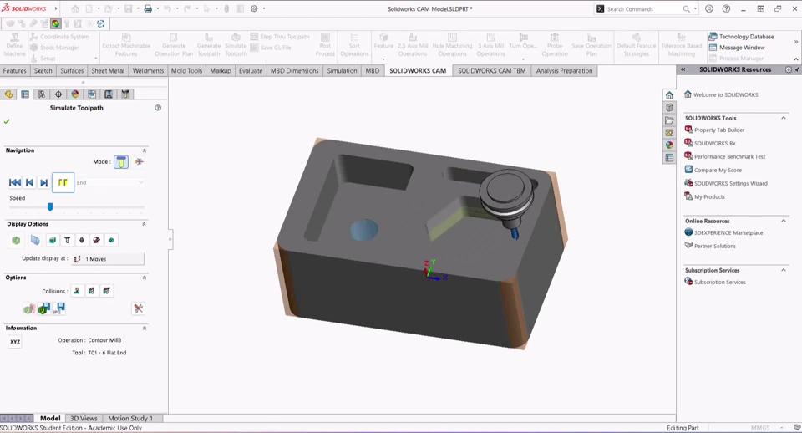Adjust the simulation Speed slider handle
The image size is (802, 433).
click(50, 206)
